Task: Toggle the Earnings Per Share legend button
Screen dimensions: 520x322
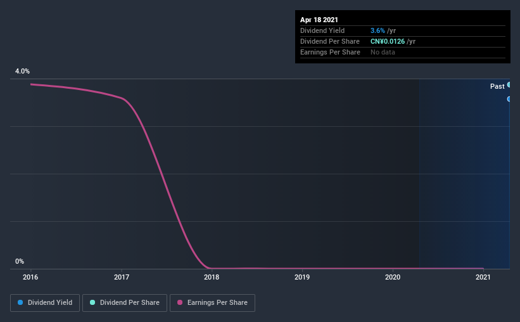Action: coord(212,303)
